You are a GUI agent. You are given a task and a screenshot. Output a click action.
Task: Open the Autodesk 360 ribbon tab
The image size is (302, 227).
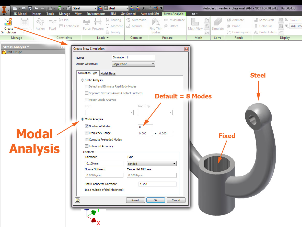[150, 14]
